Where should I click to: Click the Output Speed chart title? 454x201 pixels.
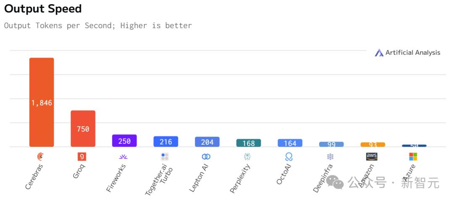[43, 9]
